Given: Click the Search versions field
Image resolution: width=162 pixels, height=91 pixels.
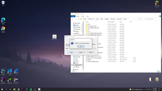Looking at the screenshot, I should tap(151, 19).
